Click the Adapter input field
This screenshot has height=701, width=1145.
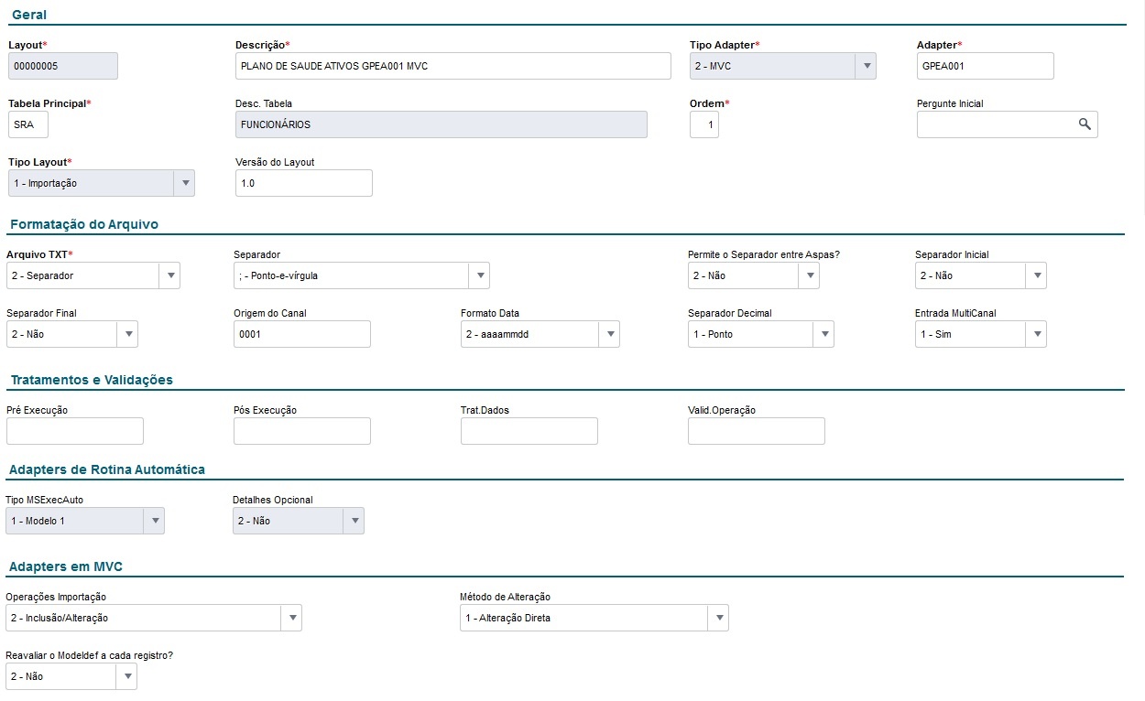click(x=985, y=66)
